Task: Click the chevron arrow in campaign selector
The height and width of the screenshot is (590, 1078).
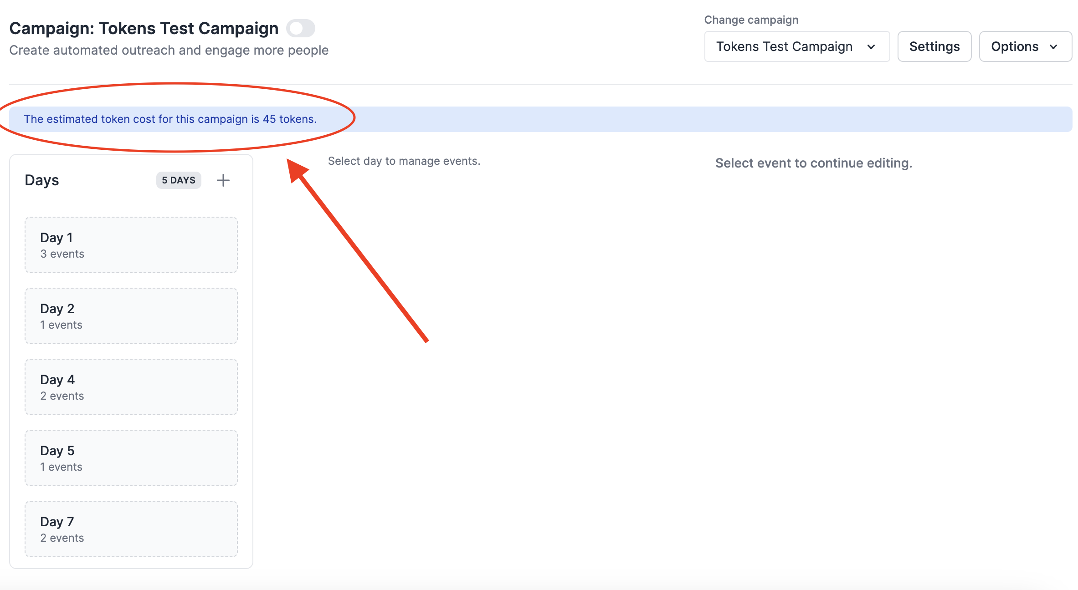Action: [871, 47]
